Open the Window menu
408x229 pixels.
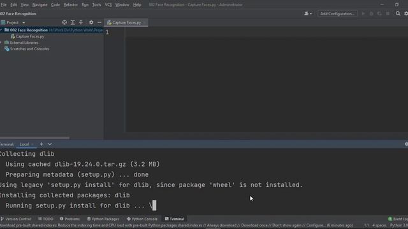[x=122, y=4]
